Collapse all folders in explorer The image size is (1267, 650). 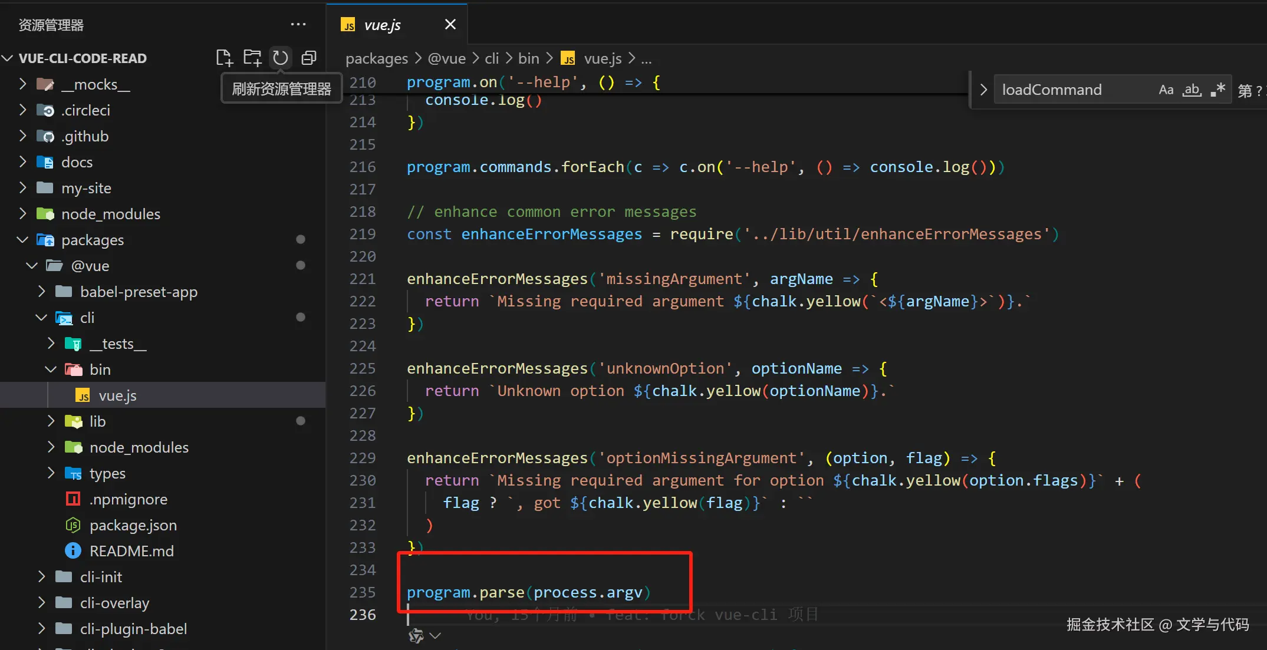coord(309,58)
